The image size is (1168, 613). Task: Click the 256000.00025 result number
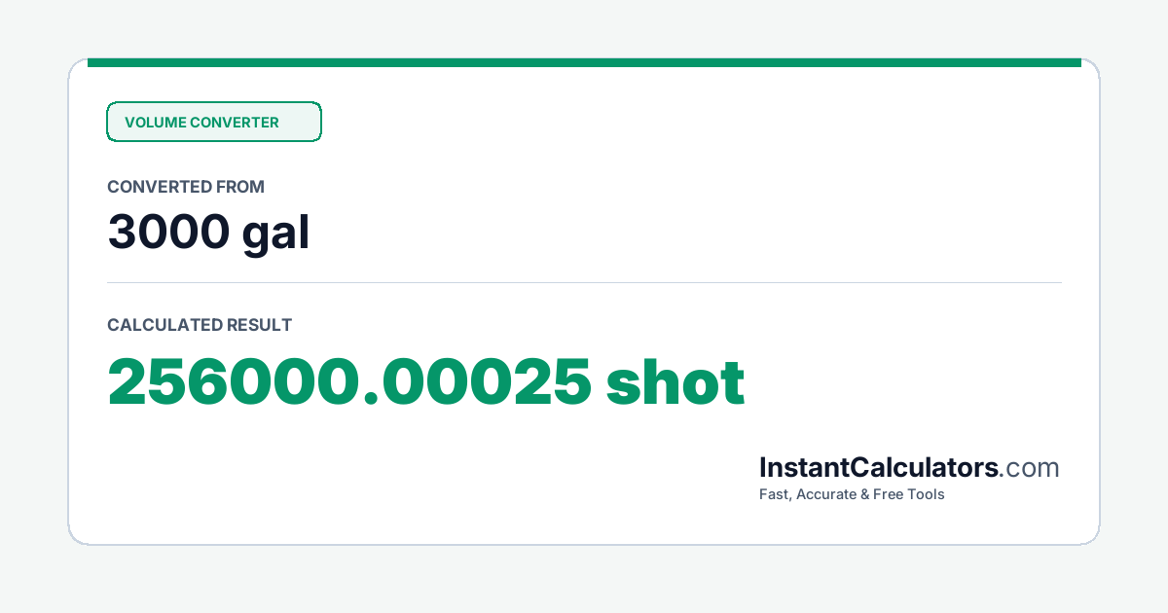[348, 382]
